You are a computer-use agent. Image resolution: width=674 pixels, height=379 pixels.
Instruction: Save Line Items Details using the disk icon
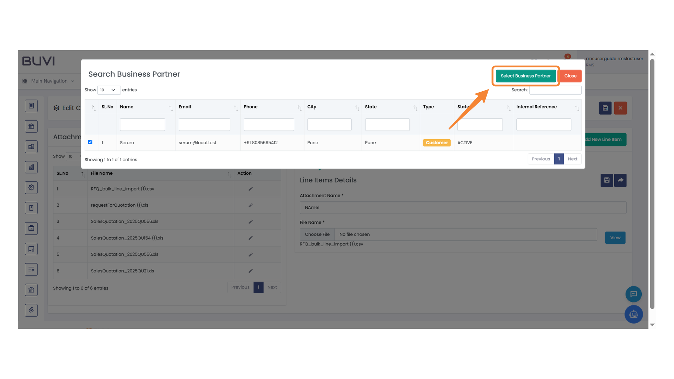[607, 180]
